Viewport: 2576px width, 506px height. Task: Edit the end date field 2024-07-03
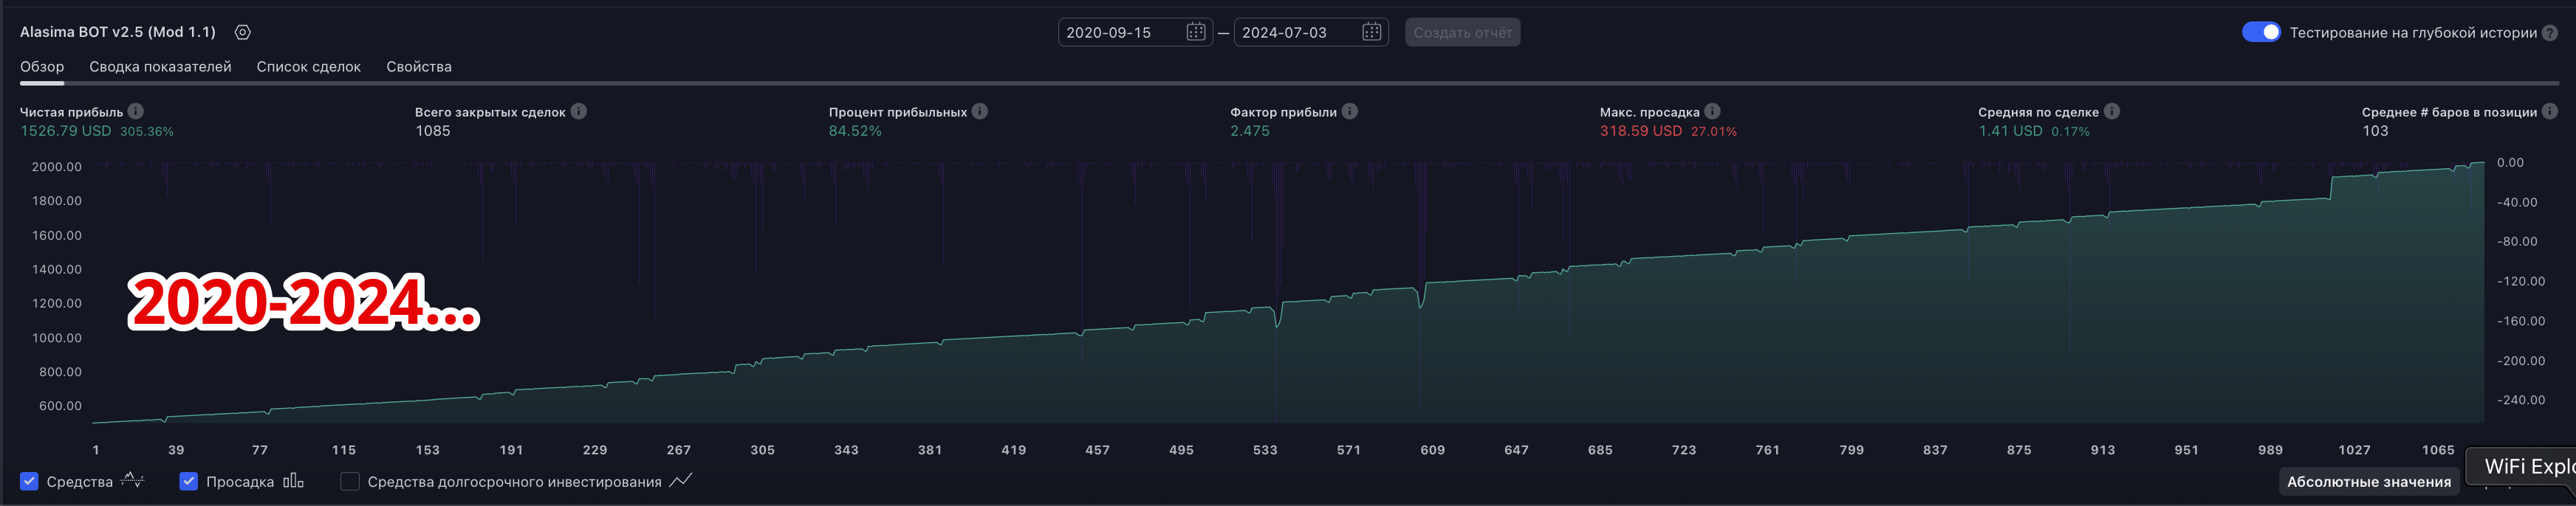point(1311,32)
